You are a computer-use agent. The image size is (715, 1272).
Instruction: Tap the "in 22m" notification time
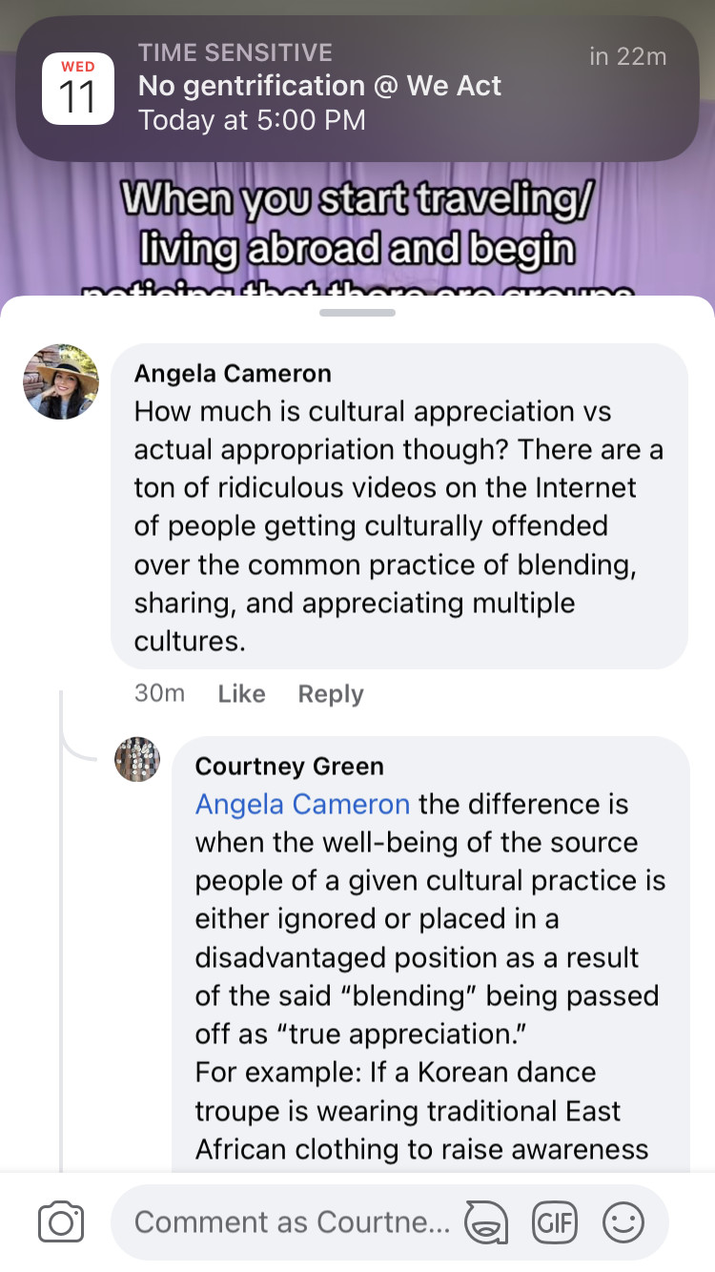click(627, 56)
